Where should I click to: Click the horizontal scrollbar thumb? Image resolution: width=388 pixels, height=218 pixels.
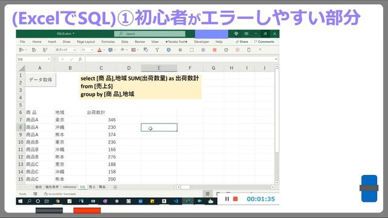click(x=186, y=187)
